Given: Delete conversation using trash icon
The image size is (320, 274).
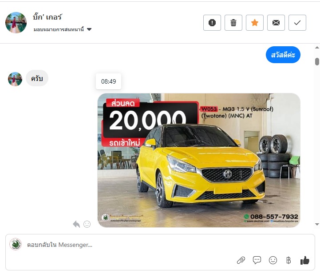Looking at the screenshot, I should pos(233,23).
